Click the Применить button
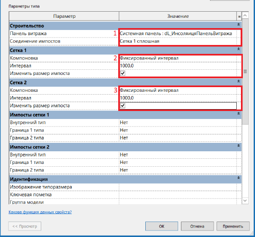The image size is (255, 237). click(x=233, y=226)
